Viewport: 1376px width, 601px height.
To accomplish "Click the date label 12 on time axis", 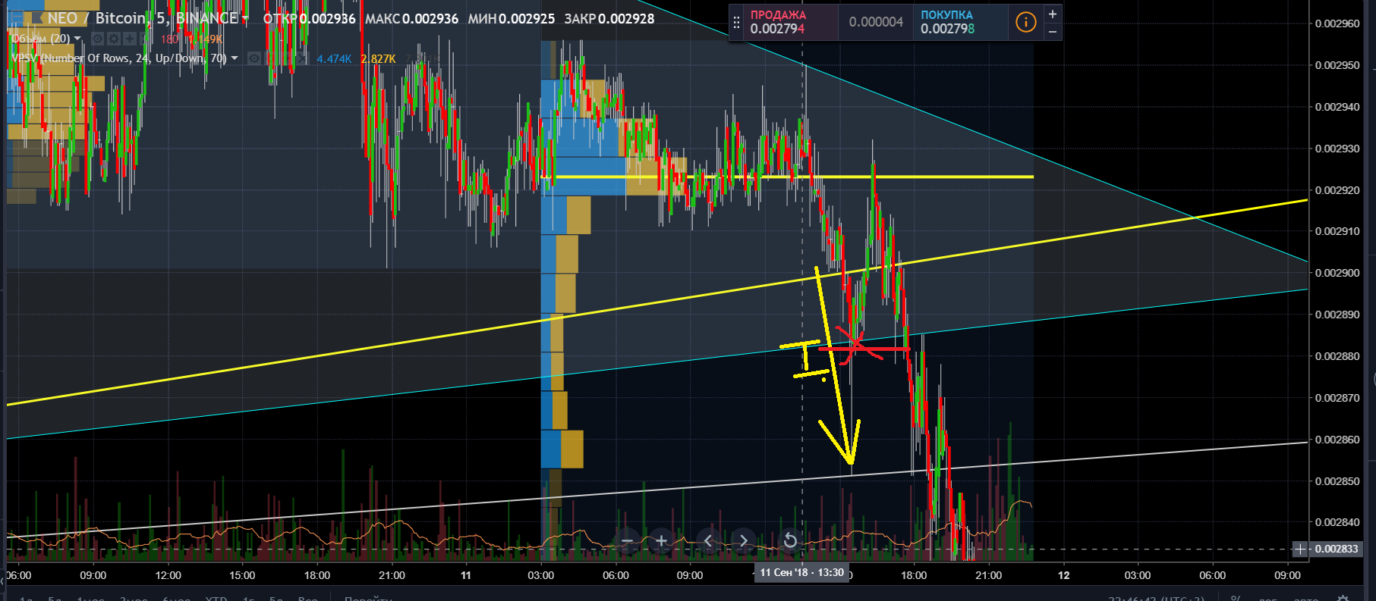I will click(1063, 575).
